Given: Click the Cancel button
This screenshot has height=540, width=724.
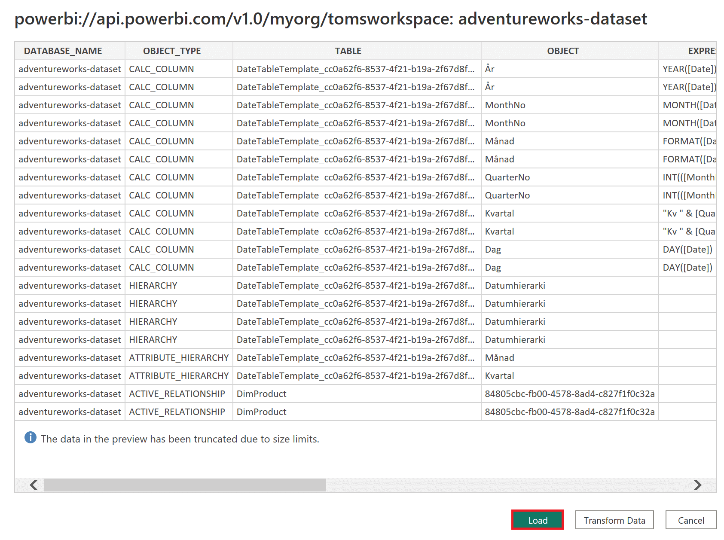Looking at the screenshot, I should tap(690, 520).
